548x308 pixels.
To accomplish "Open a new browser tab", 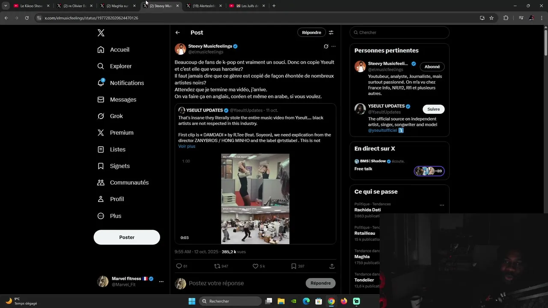I will [274, 6].
